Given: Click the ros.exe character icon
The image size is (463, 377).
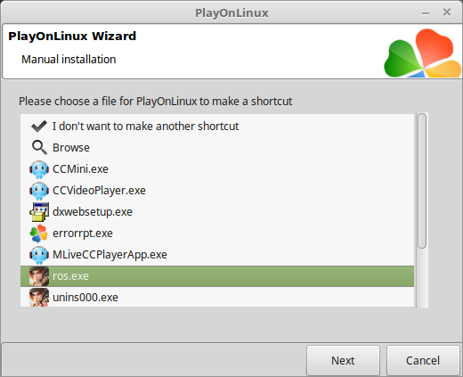Looking at the screenshot, I should [x=39, y=276].
